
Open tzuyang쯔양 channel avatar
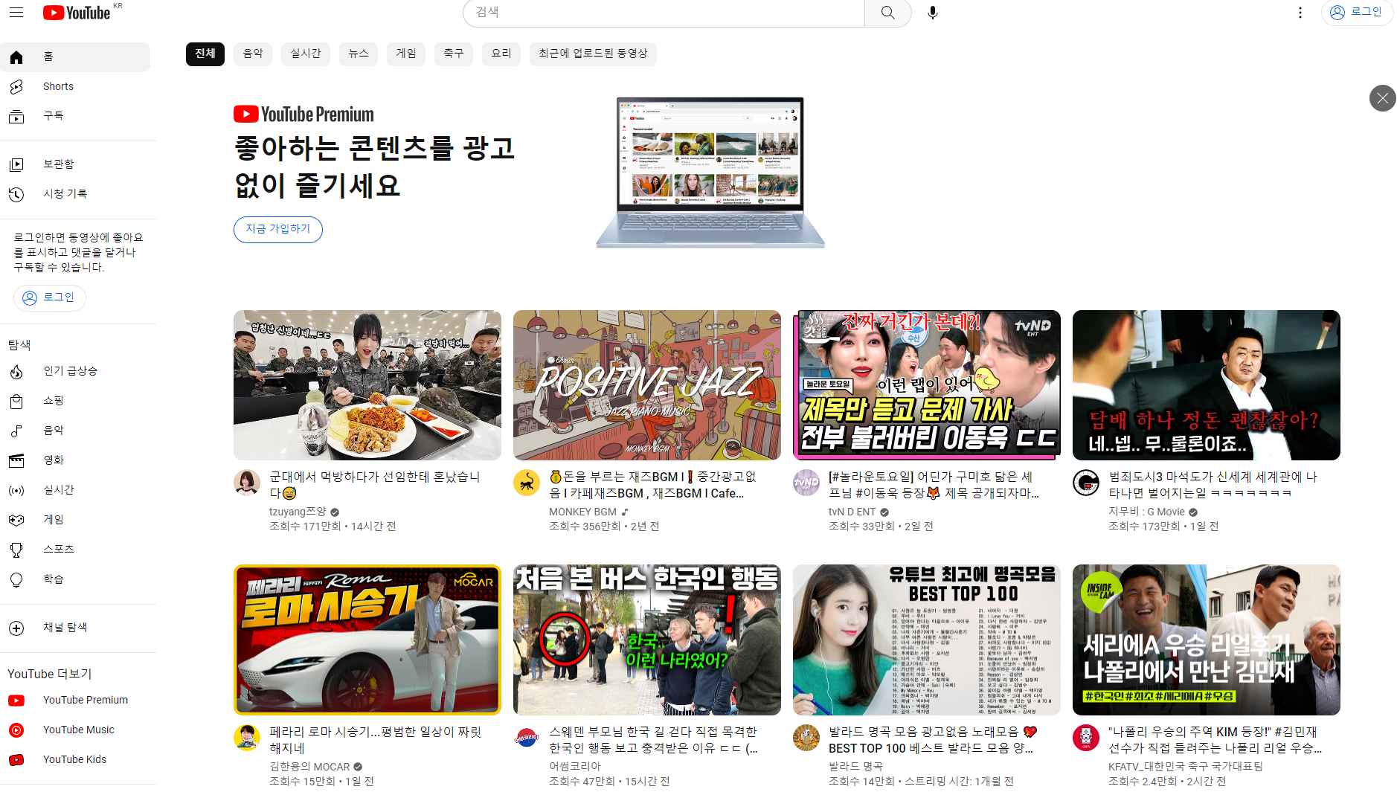point(247,483)
